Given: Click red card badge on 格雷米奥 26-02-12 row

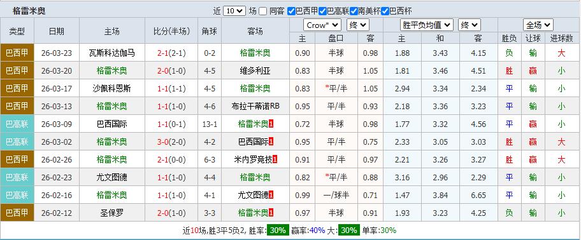Looking at the screenshot, I should 271,213.
